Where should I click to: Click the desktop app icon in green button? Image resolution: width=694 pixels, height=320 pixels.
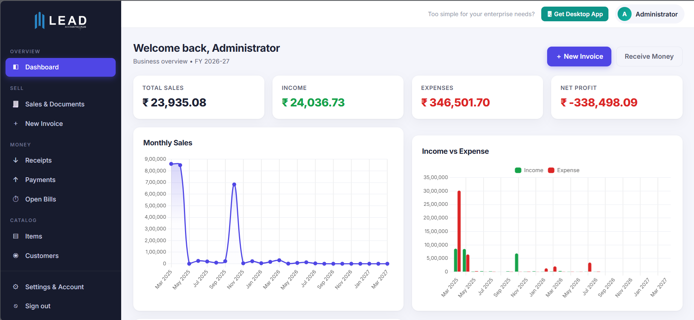click(x=550, y=14)
